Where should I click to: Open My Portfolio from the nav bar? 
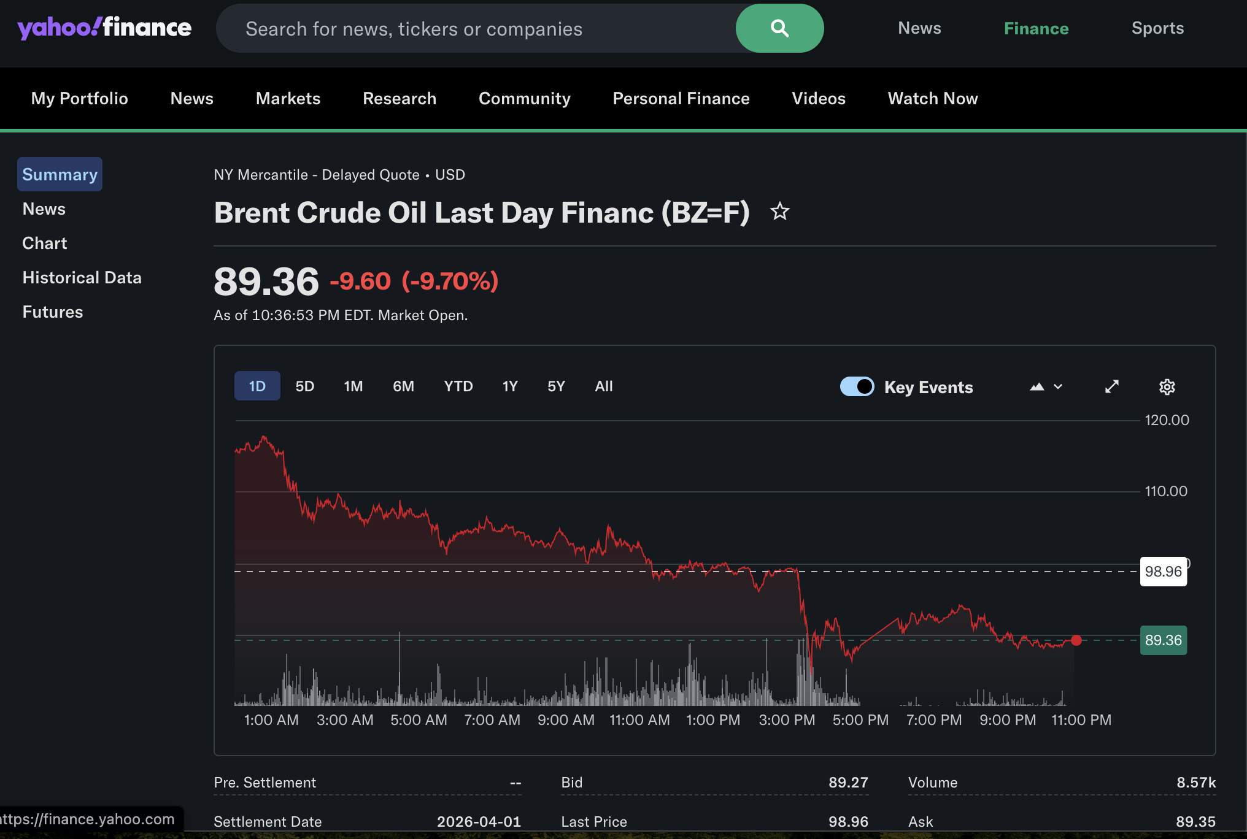pos(80,99)
